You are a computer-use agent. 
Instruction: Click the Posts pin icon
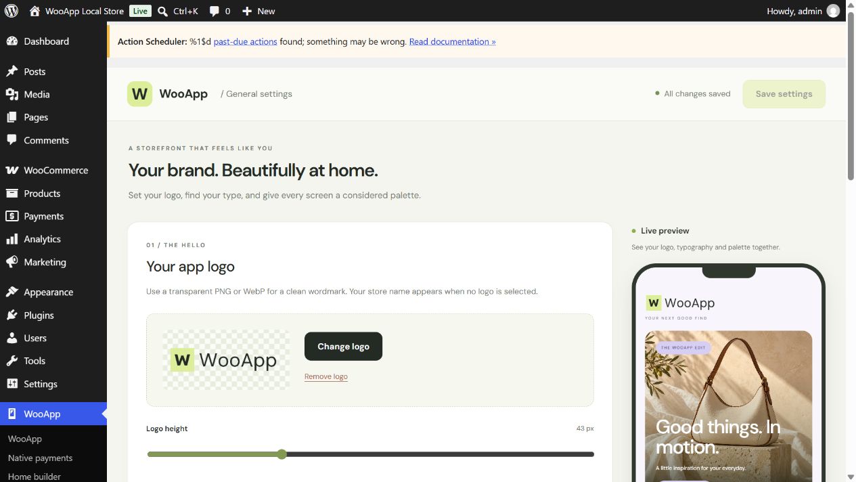click(x=12, y=71)
